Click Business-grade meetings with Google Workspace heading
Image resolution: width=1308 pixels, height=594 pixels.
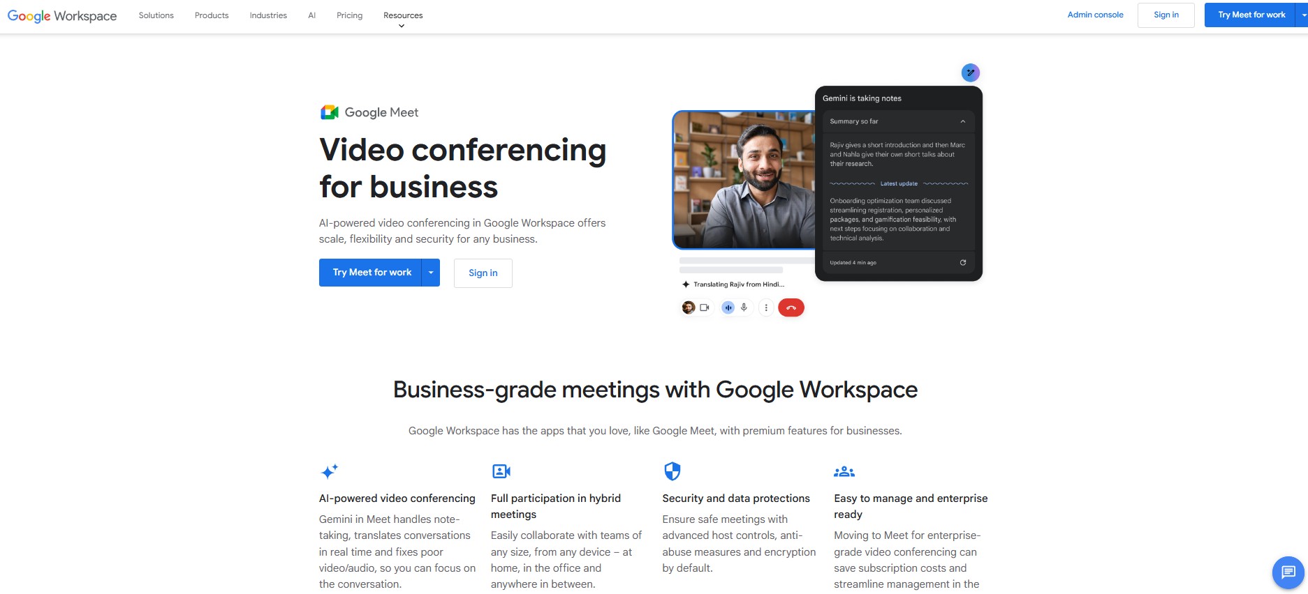coord(655,390)
